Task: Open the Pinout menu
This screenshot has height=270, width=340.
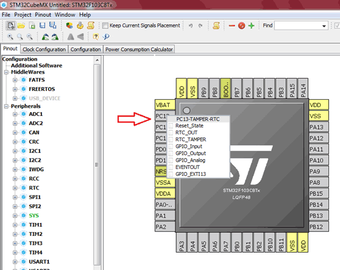Action: (43, 15)
